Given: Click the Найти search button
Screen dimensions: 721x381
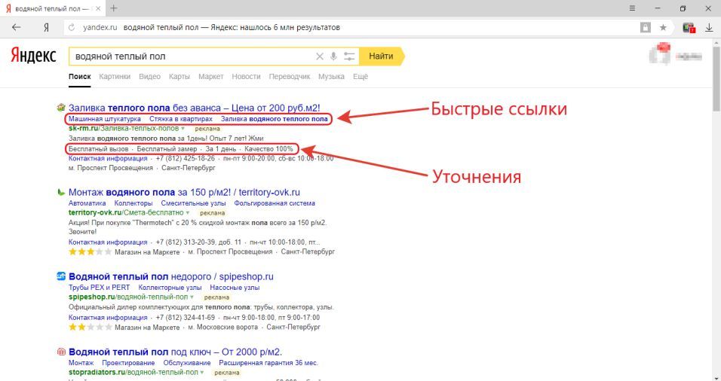Looking at the screenshot, I should [381, 56].
